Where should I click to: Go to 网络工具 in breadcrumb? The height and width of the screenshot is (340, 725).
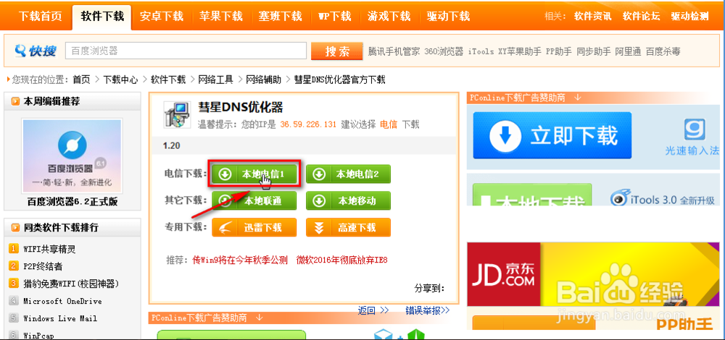click(215, 80)
